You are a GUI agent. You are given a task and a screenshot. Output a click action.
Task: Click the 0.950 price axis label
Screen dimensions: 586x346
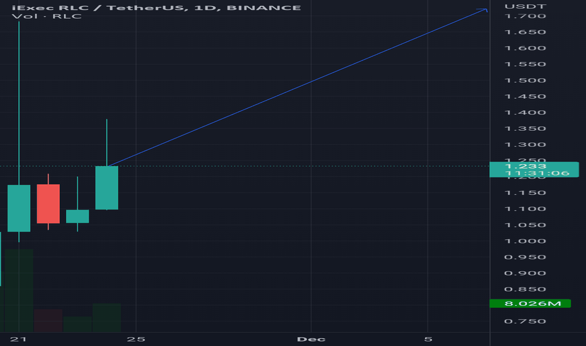click(525, 257)
